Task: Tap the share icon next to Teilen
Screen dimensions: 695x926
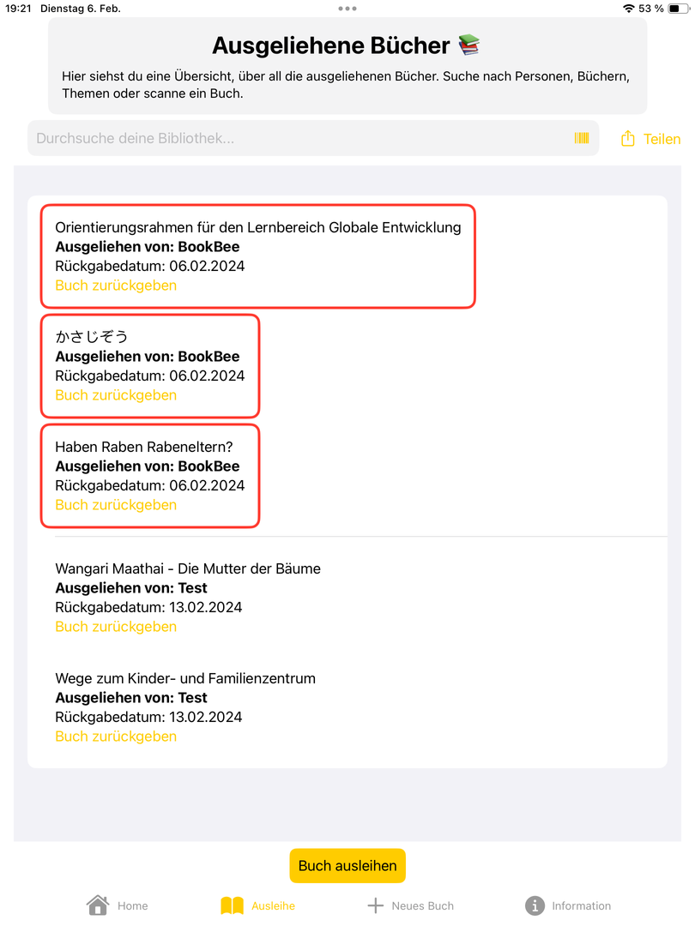Action: click(x=628, y=139)
